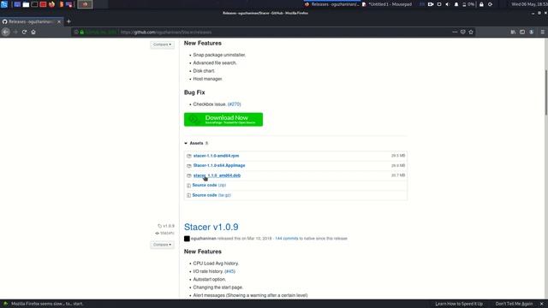Open the Kali applications menu icon
This screenshot has width=548, height=308.
(x=4, y=4)
